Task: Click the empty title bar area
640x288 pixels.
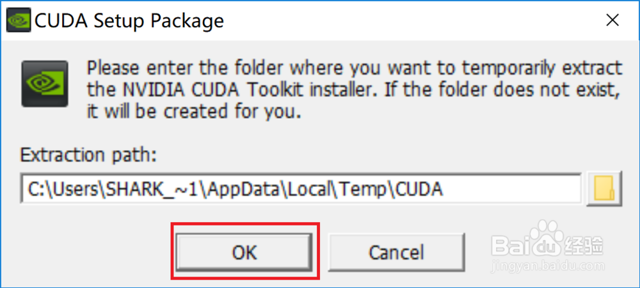Action: [x=408, y=20]
